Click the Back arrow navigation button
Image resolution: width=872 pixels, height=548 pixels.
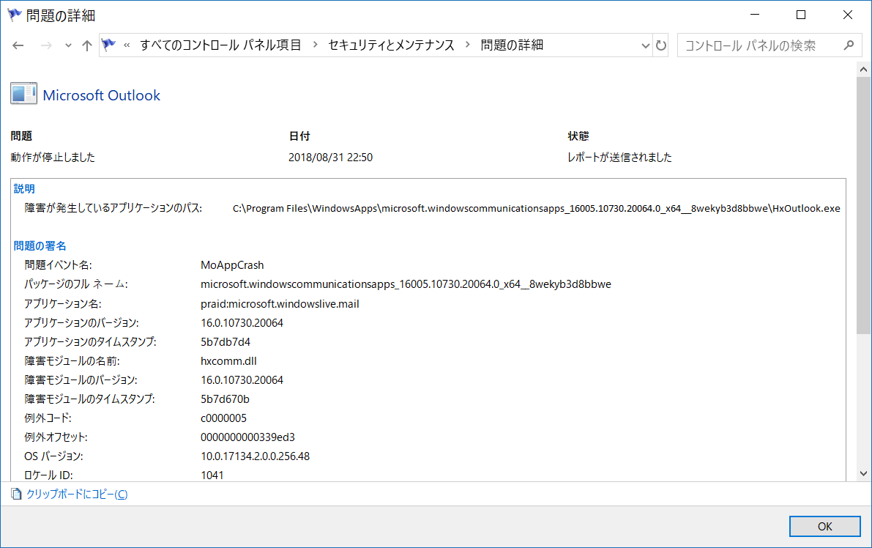pyautogui.click(x=18, y=45)
